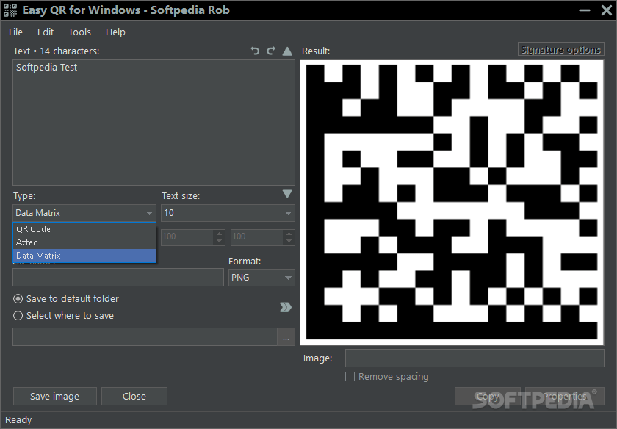Image resolution: width=617 pixels, height=429 pixels.
Task: Click the redo arrow above text box
Action: pyautogui.click(x=271, y=51)
